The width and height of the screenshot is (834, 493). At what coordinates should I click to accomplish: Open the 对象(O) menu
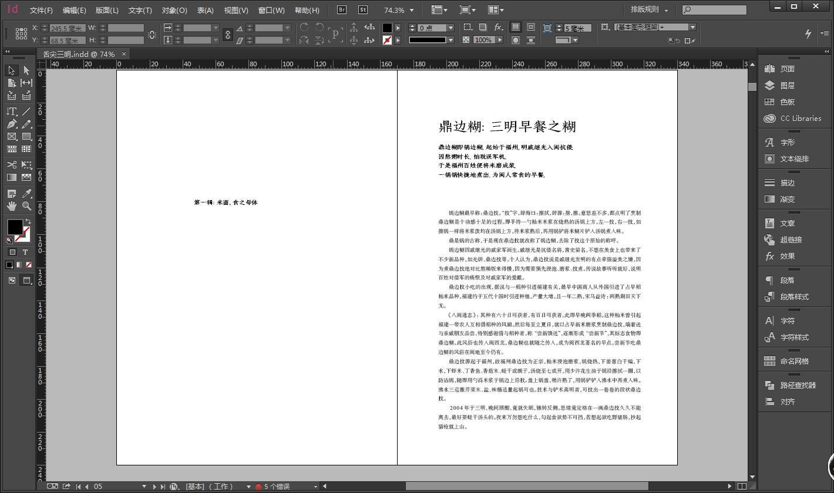(x=174, y=10)
